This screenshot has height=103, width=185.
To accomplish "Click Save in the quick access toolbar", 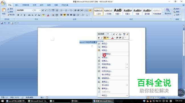I will 2,23.
